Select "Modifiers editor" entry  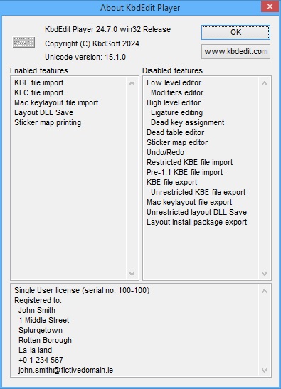point(177,92)
